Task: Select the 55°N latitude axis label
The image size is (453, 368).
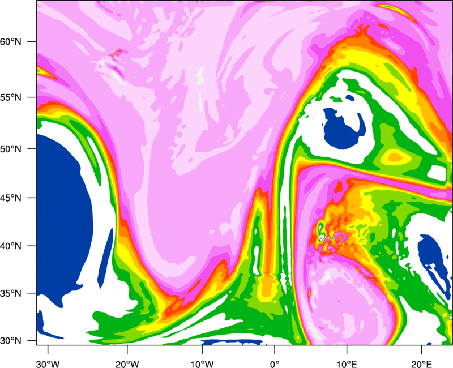Action: 11,97
